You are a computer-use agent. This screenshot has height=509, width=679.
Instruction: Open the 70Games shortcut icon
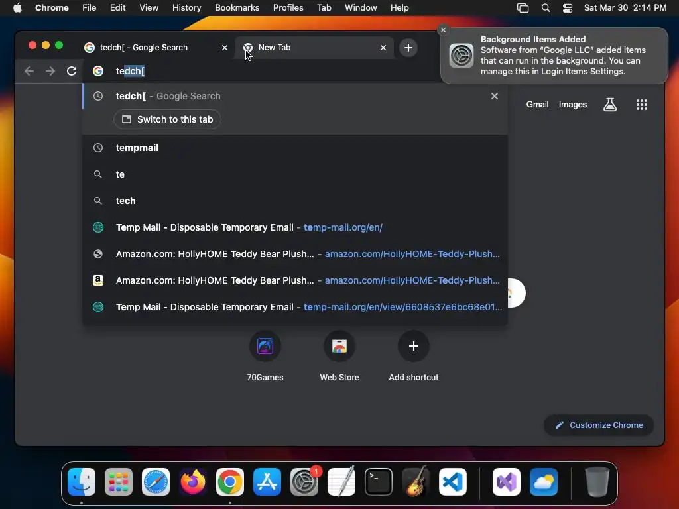click(x=265, y=346)
